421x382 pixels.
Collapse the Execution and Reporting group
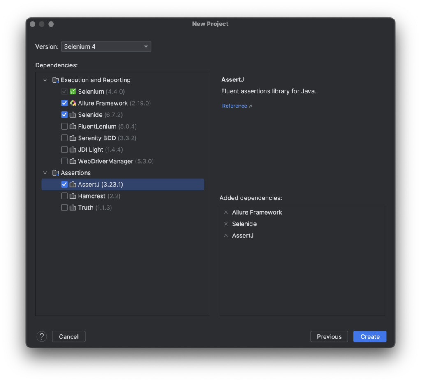tap(45, 80)
